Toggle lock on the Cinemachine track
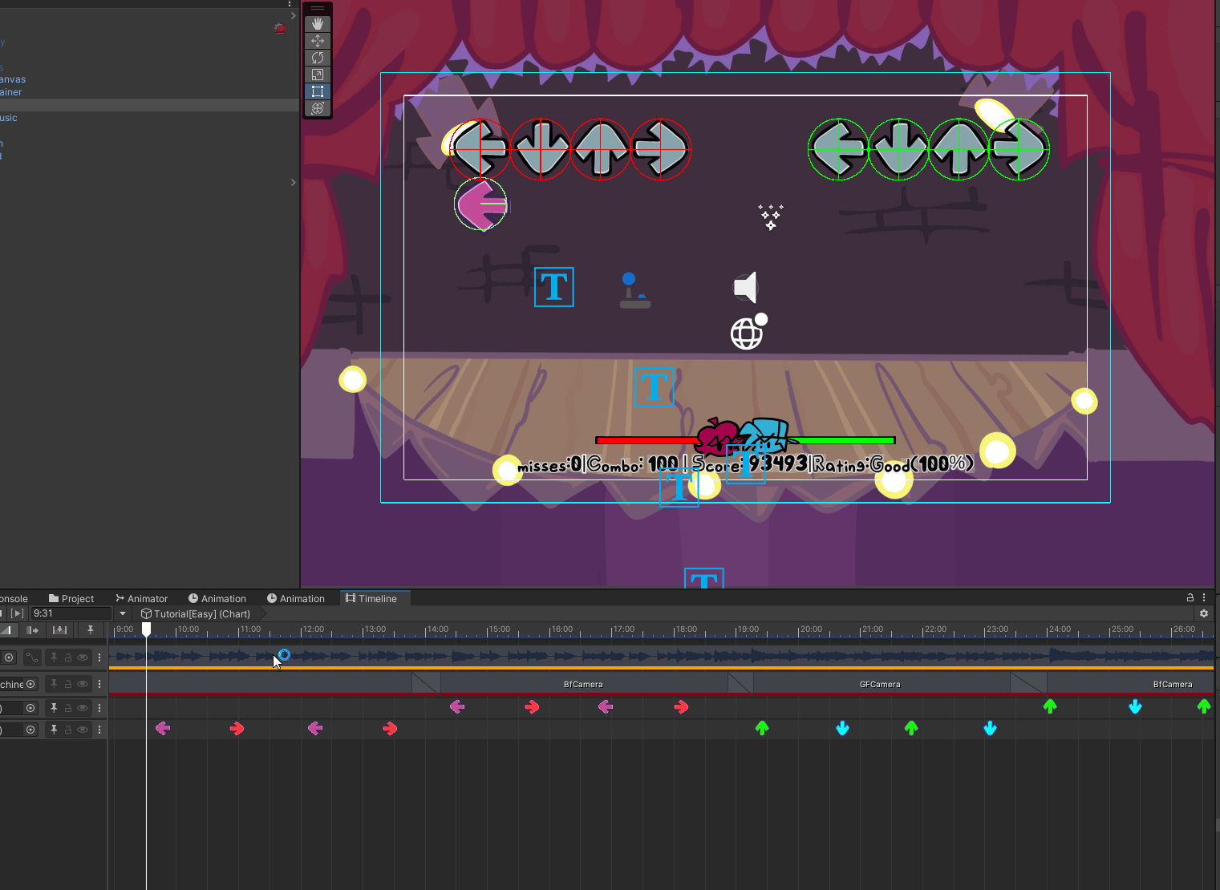Image resolution: width=1220 pixels, height=890 pixels. pos(68,684)
